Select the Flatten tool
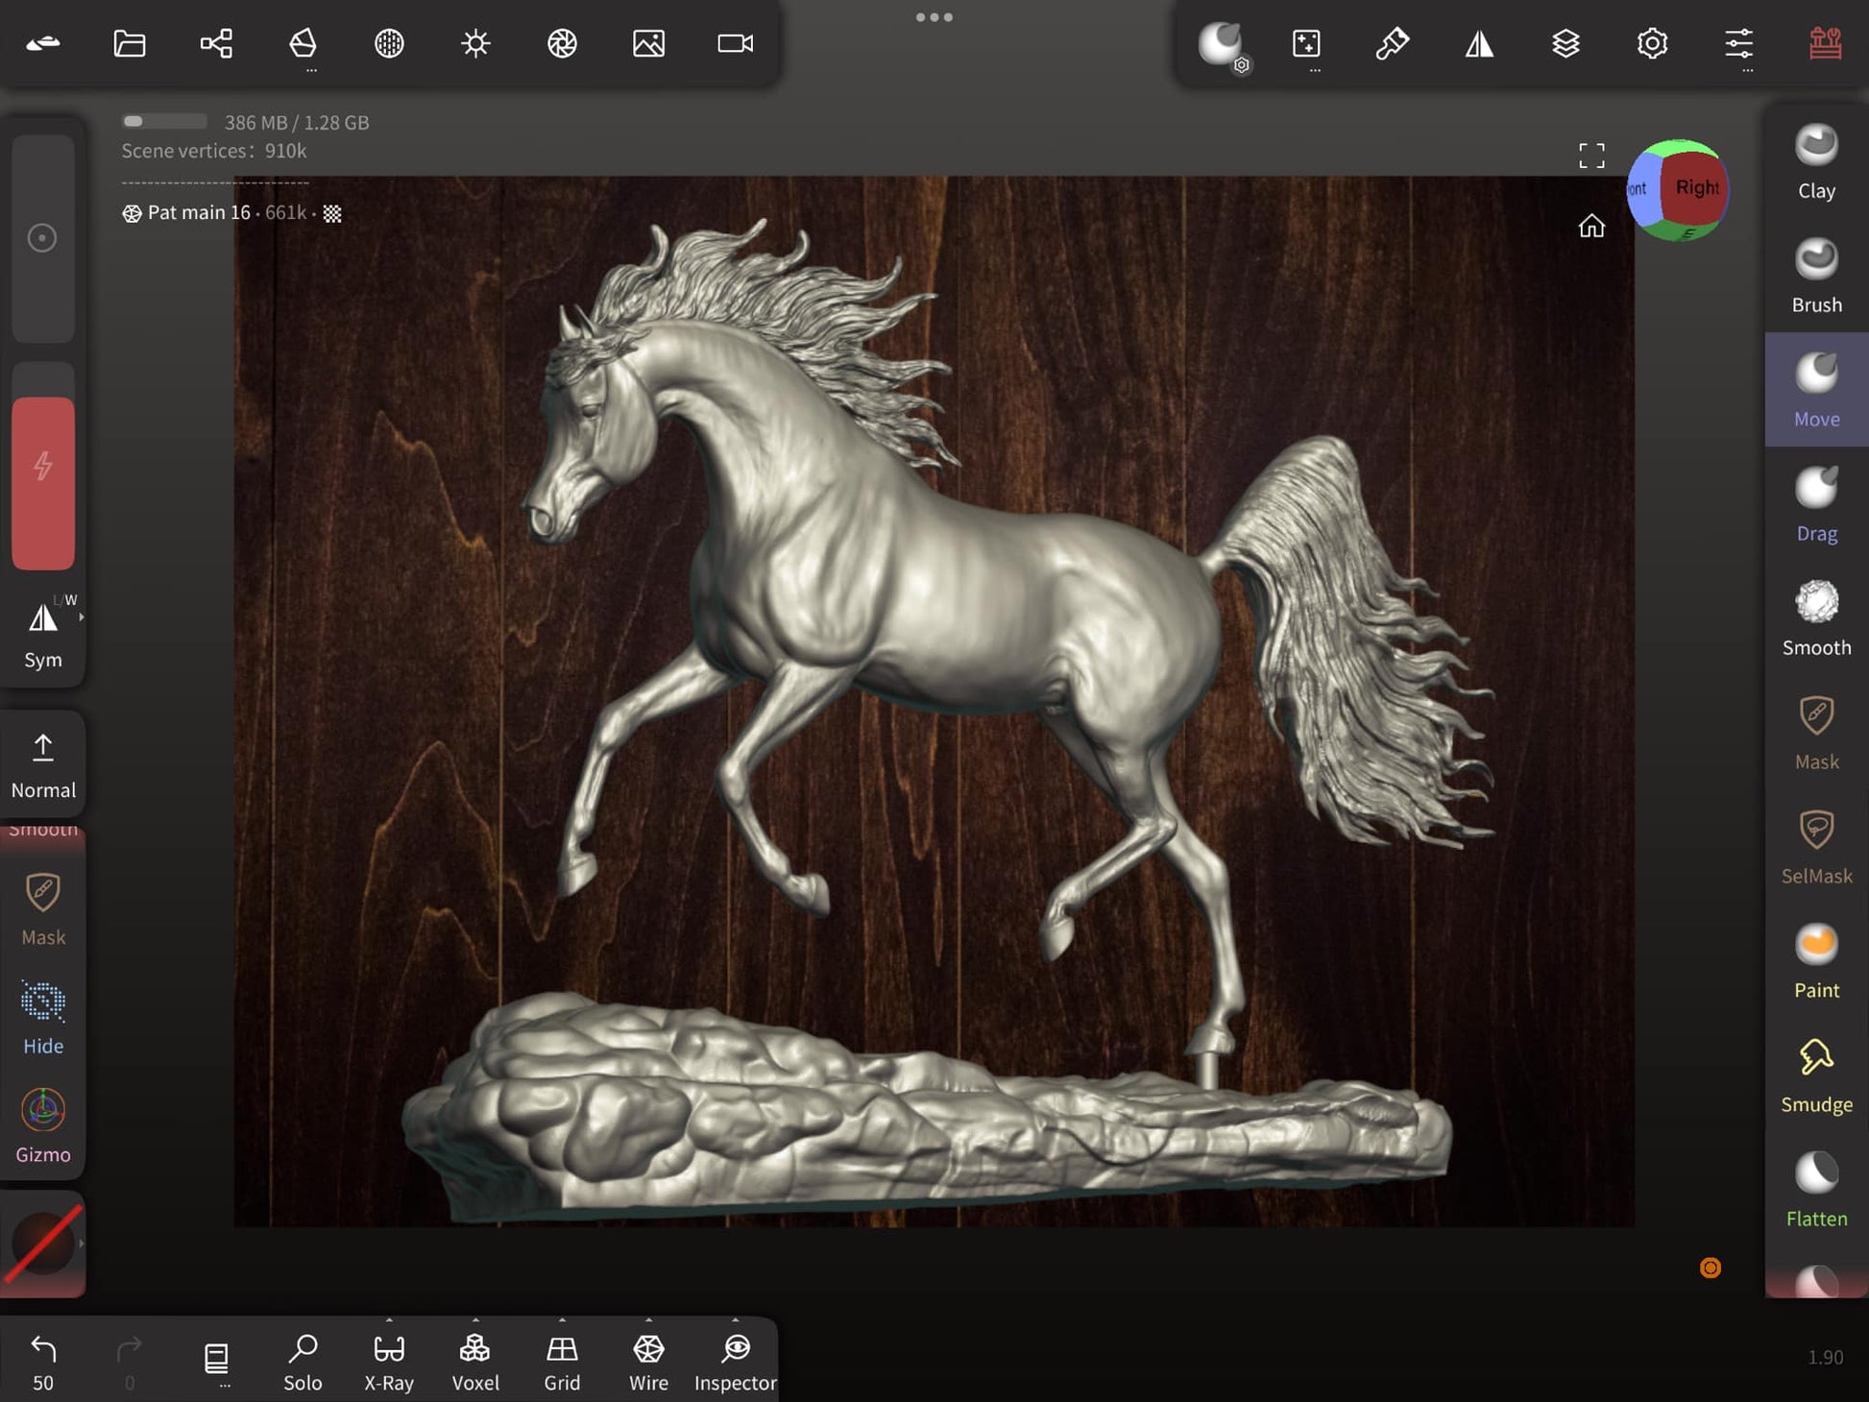 (1815, 1190)
